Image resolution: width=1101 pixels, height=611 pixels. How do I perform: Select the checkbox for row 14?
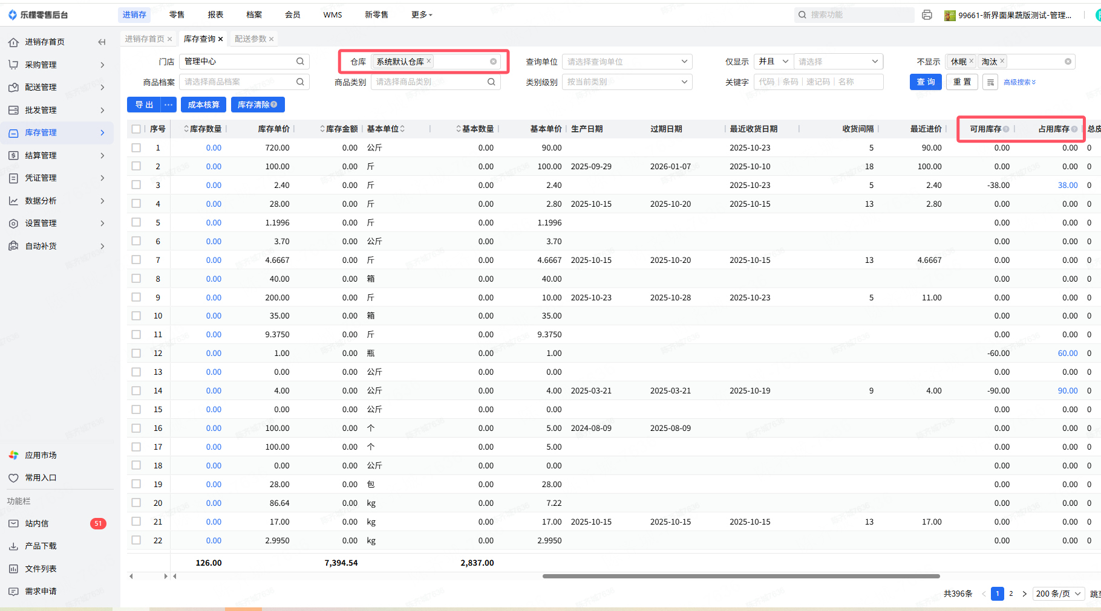tap(136, 390)
